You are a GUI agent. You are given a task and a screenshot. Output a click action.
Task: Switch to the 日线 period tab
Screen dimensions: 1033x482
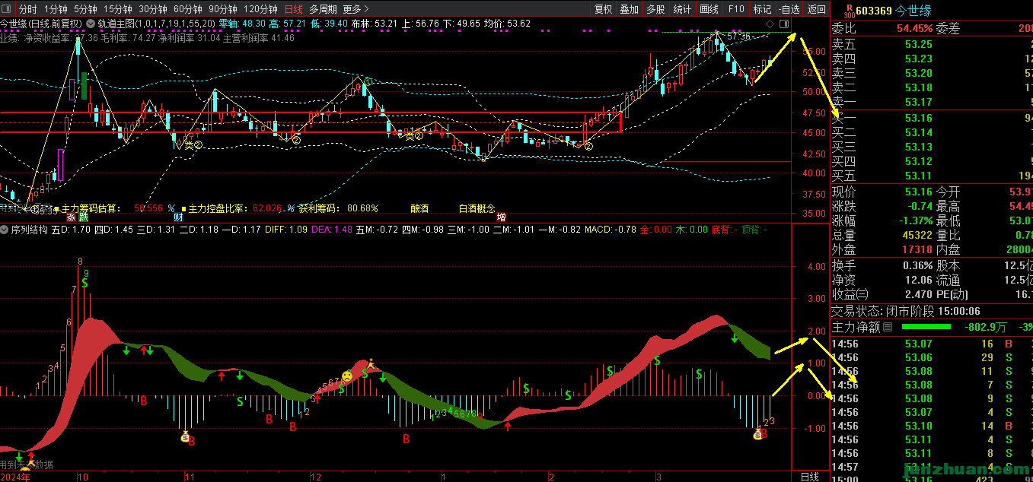[x=293, y=9]
